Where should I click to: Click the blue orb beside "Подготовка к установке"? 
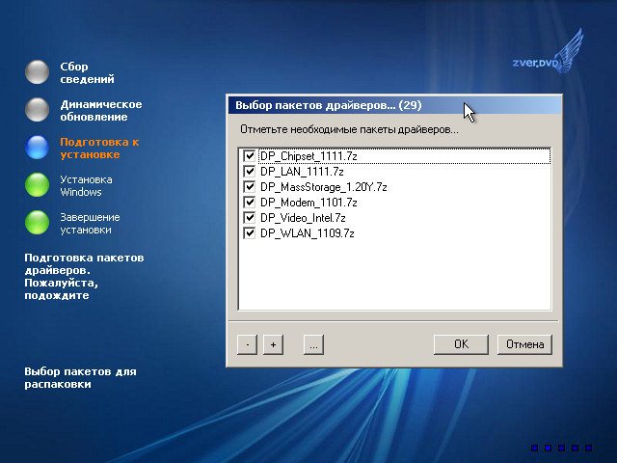[37, 148]
